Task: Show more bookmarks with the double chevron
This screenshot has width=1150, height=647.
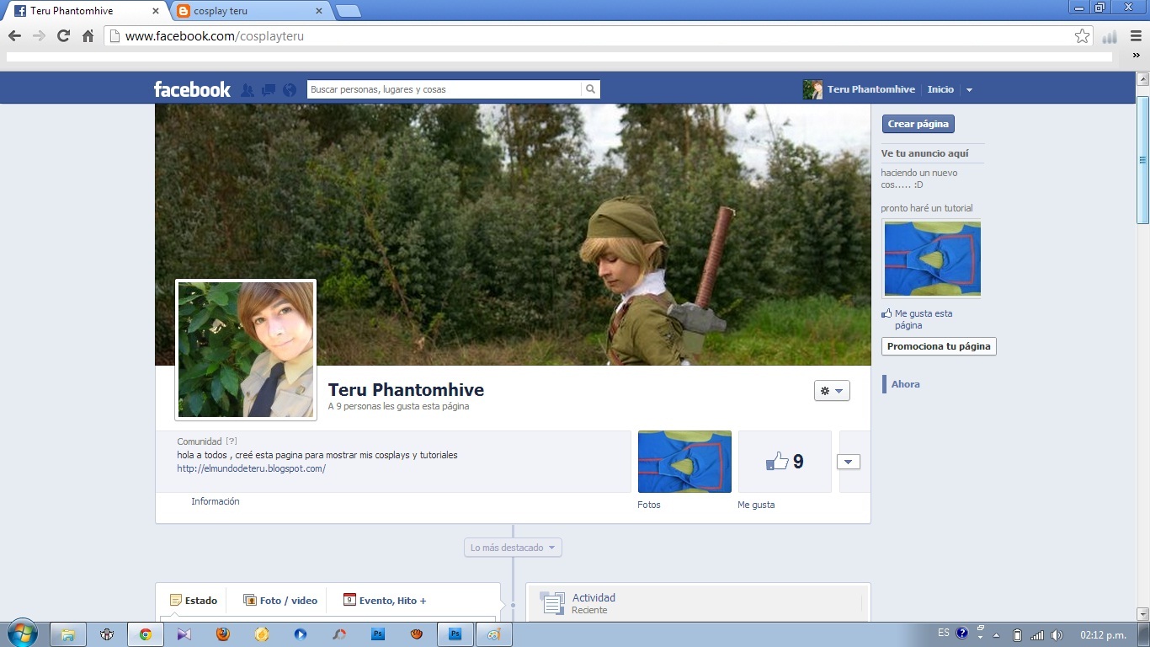Action: point(1136,55)
